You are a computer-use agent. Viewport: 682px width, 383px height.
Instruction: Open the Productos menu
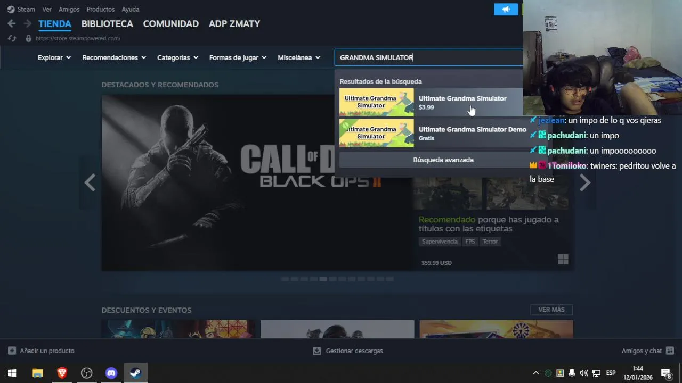point(101,9)
